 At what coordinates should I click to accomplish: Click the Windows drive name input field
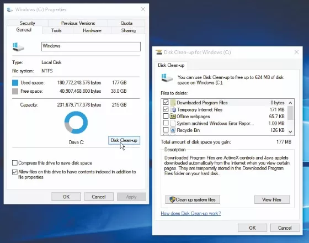(x=91, y=46)
